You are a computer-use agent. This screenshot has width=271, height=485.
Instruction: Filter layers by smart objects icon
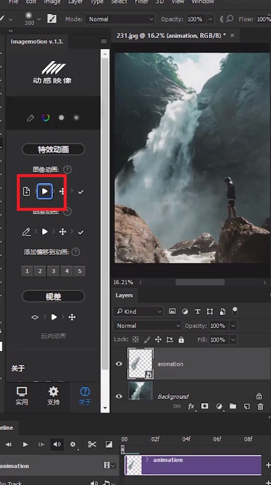pyautogui.click(x=222, y=311)
